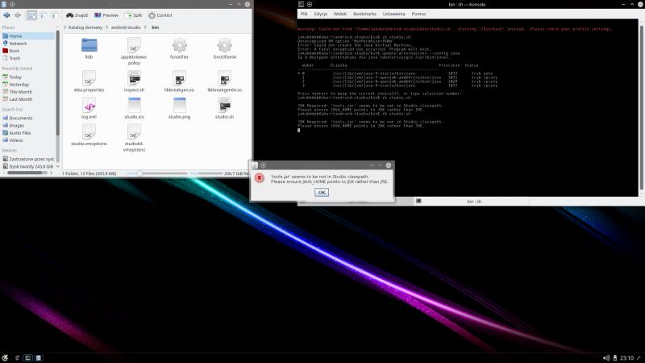
Task: Open the Control menu button
Action: coord(160,15)
